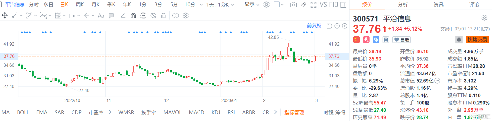The width and height of the screenshot is (492, 121).
Task: Click the fullscreen expand icon
Action: pos(313,5)
